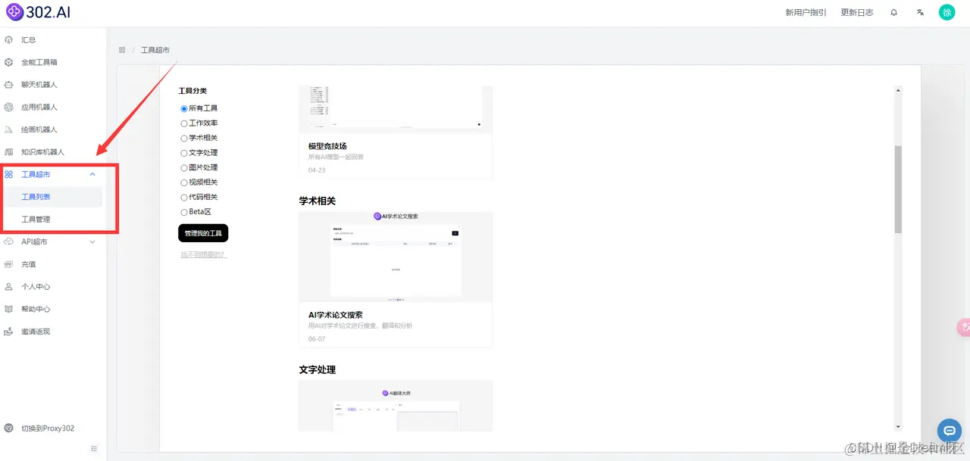Click the 管理我的工具 button
Screen dimensions: 970x461
pos(203,233)
